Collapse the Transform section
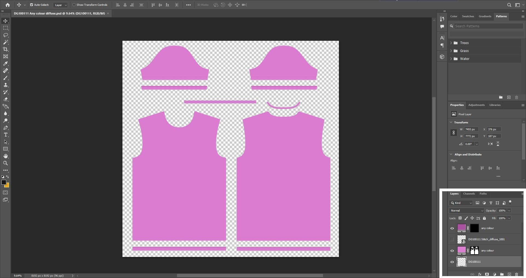Image resolution: width=526 pixels, height=278 pixels. (x=451, y=122)
